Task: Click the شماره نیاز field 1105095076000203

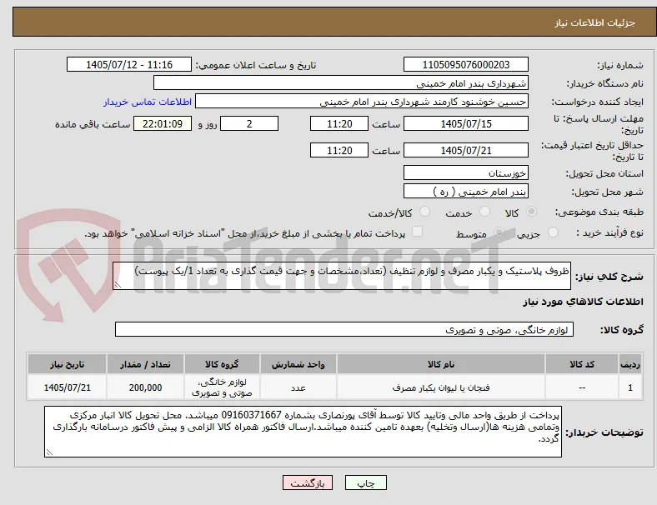Action: 465,64
